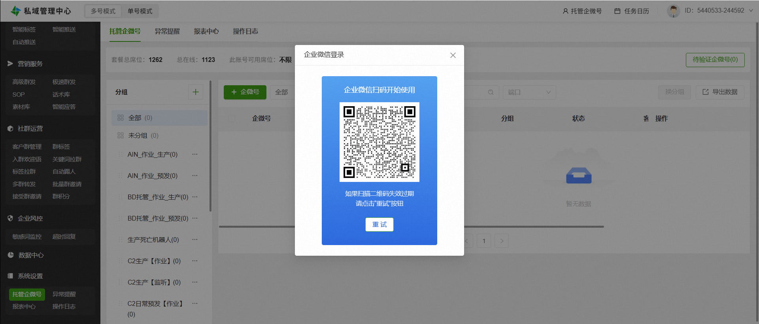759x324 pixels.
Task: Click the 分组 column header in table
Action: (507, 118)
